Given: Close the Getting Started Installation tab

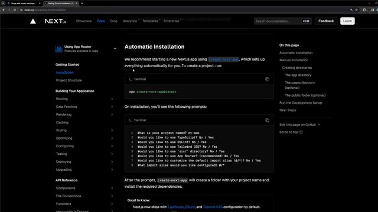Looking at the screenshot, I should click(x=77, y=4).
